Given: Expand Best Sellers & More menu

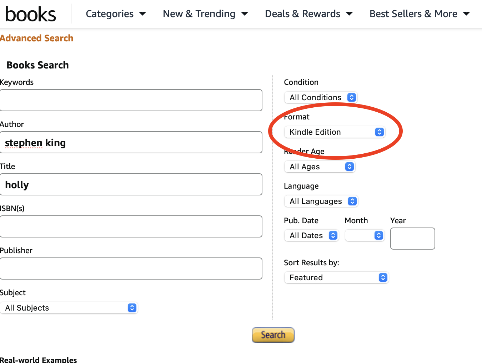Looking at the screenshot, I should click(x=419, y=14).
